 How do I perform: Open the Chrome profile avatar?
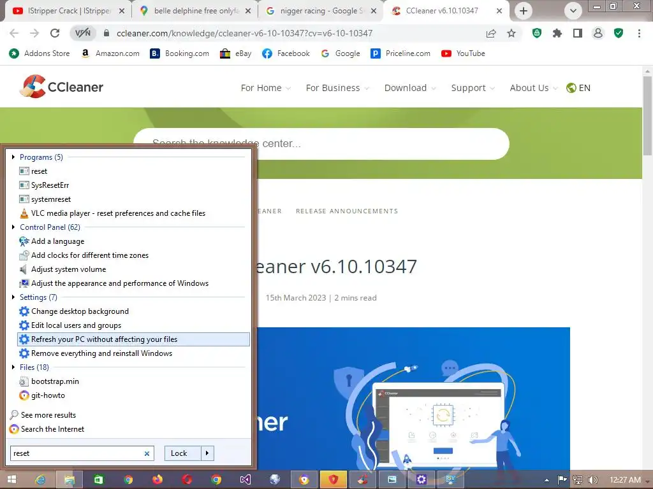tap(598, 33)
